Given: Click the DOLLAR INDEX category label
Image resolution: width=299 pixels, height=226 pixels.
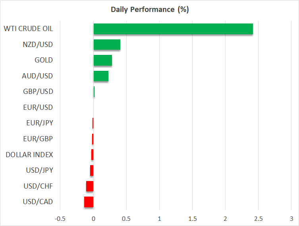Looking at the screenshot, I should (x=29, y=154).
